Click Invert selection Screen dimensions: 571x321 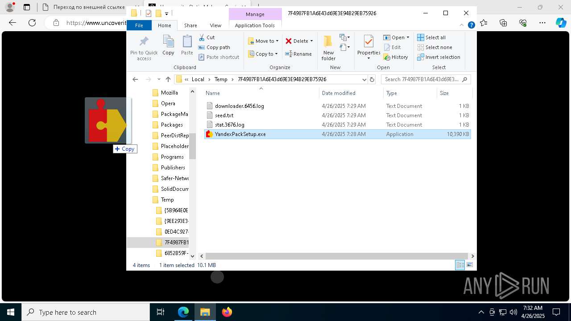coord(439,57)
